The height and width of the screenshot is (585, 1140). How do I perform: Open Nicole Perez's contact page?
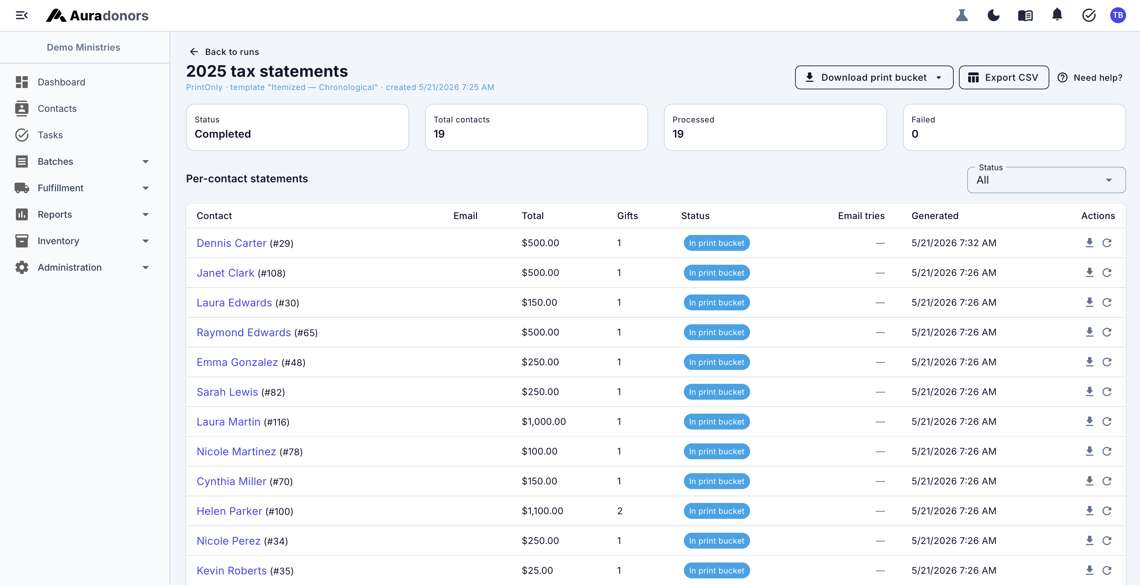click(228, 541)
